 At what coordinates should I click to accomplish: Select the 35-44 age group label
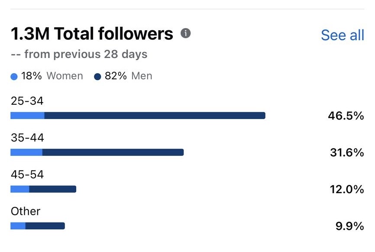click(x=27, y=138)
